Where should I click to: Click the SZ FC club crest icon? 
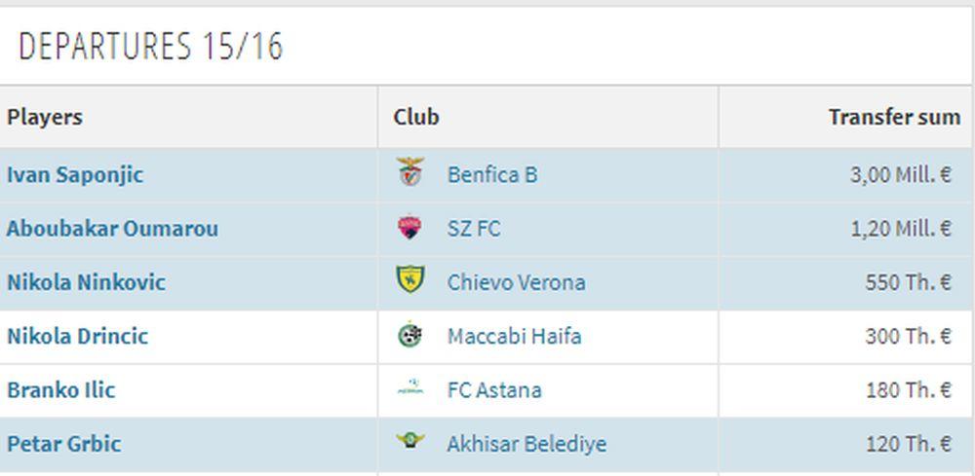[x=410, y=228]
